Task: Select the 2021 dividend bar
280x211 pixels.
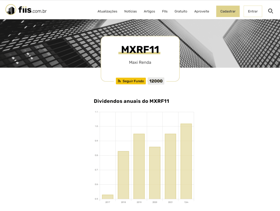Action: click(171, 166)
